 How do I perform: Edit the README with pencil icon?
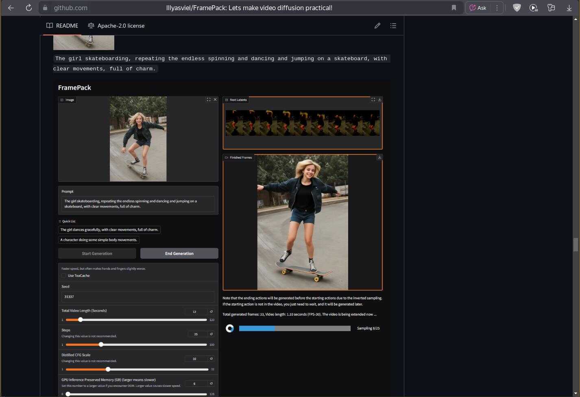tap(377, 26)
